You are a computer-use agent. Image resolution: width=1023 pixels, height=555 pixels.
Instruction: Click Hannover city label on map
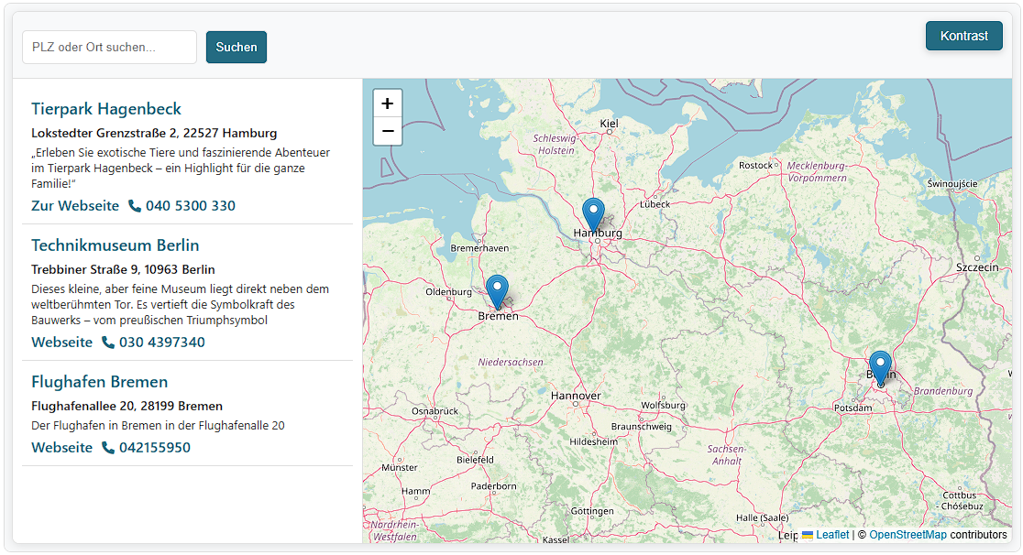(x=576, y=396)
